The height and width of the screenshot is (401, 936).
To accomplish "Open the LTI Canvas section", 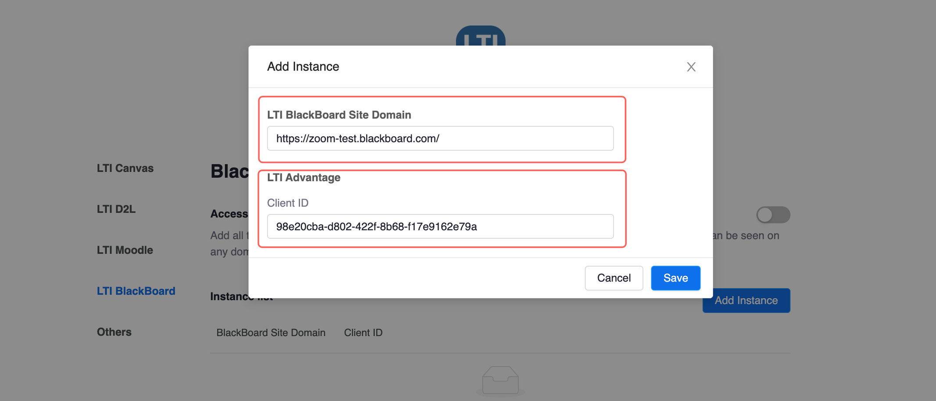I will (x=125, y=168).
